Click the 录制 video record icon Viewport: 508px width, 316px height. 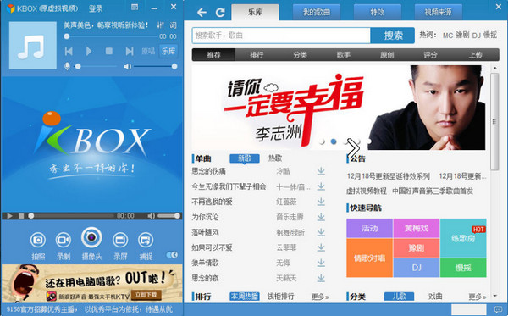tap(63, 240)
